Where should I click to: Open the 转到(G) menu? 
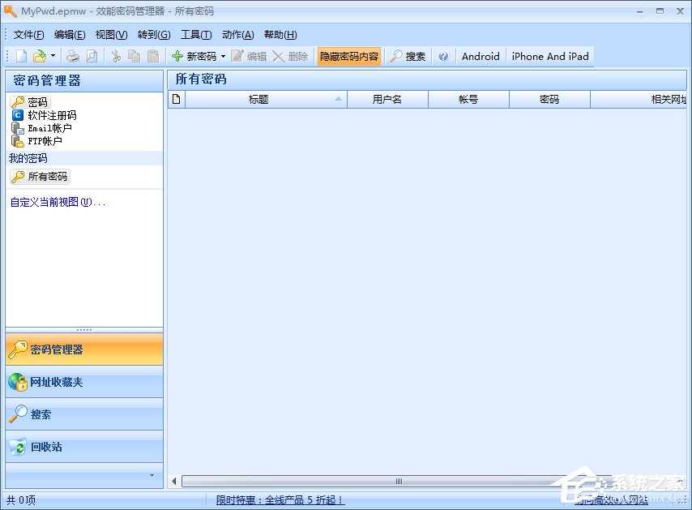(154, 35)
